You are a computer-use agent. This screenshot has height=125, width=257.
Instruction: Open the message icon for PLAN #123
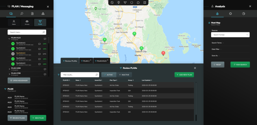pyautogui.click(x=45, y=39)
